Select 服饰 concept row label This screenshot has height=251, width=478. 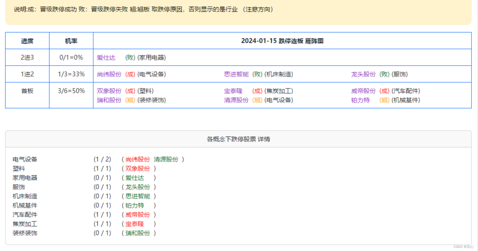[x=19, y=187]
